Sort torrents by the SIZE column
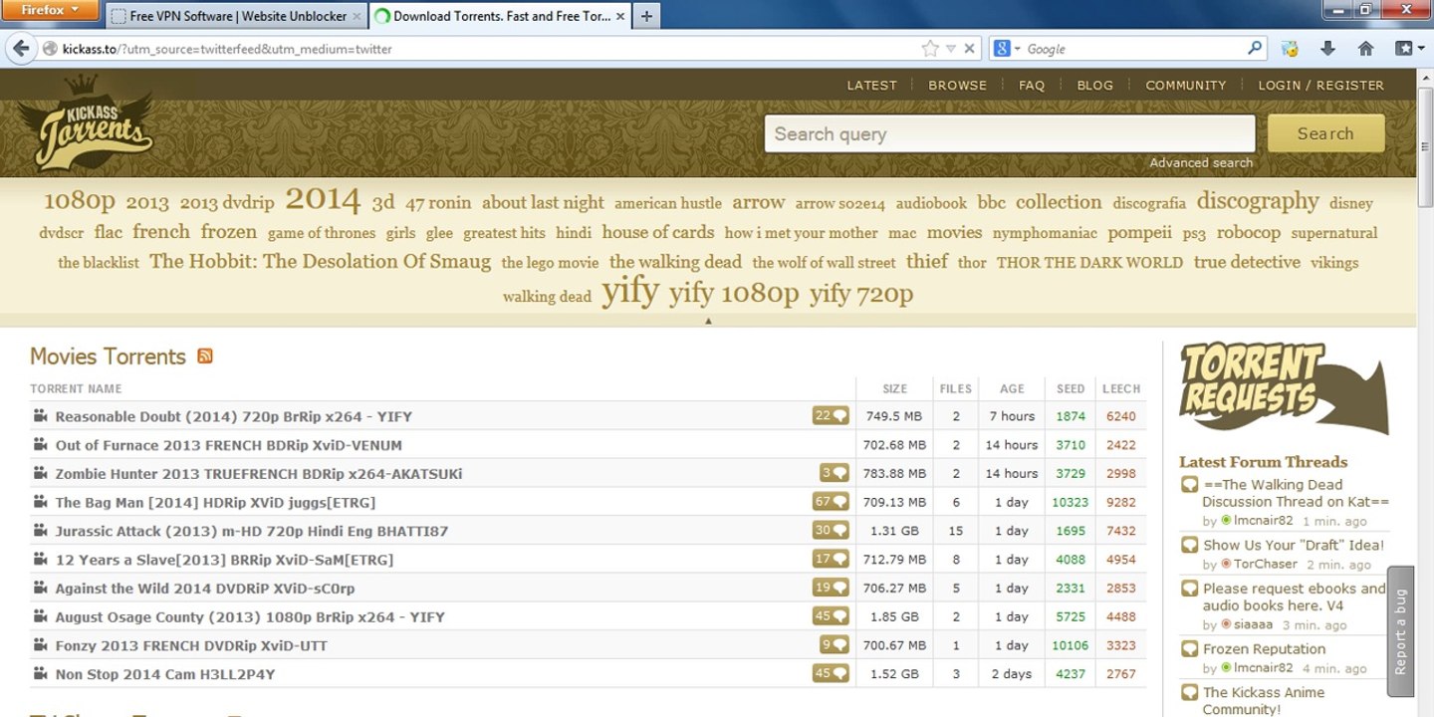The image size is (1434, 717). point(894,388)
